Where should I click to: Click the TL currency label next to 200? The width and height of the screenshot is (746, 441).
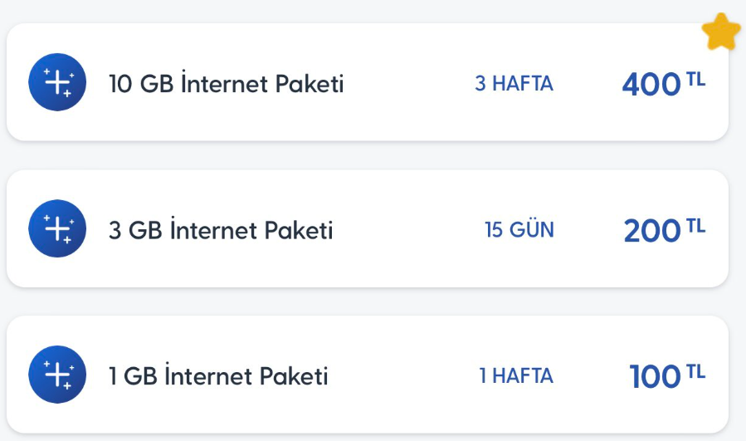(696, 226)
